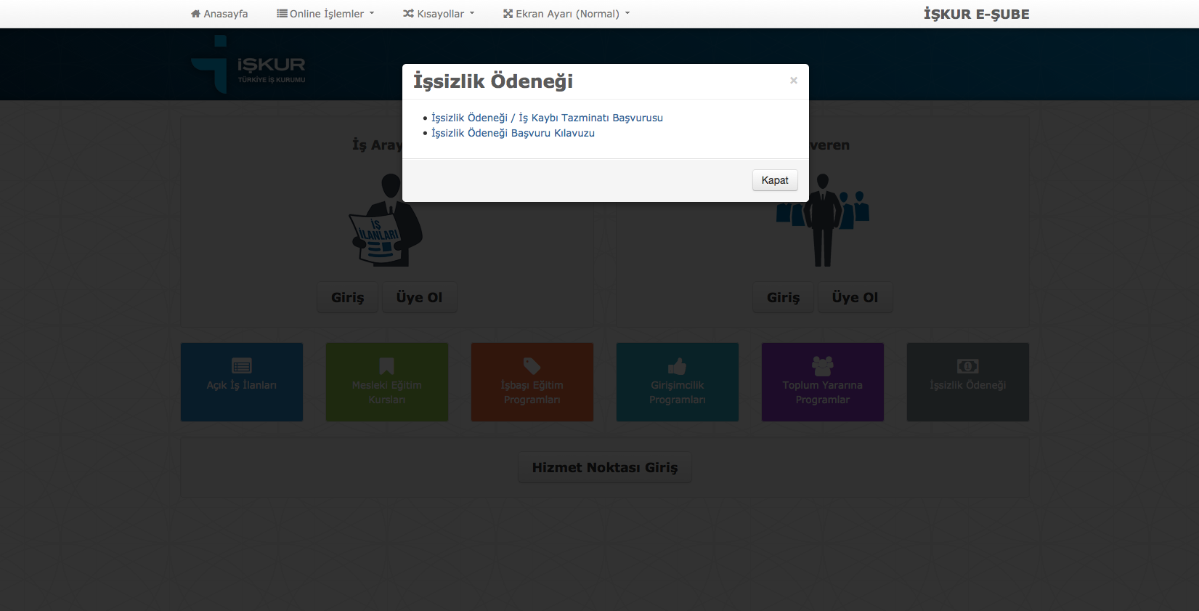Click the İŞKUR E-ŞUBE brand title
This screenshot has height=611, width=1199.
coord(976,14)
